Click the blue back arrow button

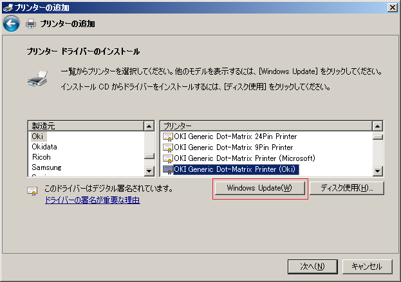(11, 24)
